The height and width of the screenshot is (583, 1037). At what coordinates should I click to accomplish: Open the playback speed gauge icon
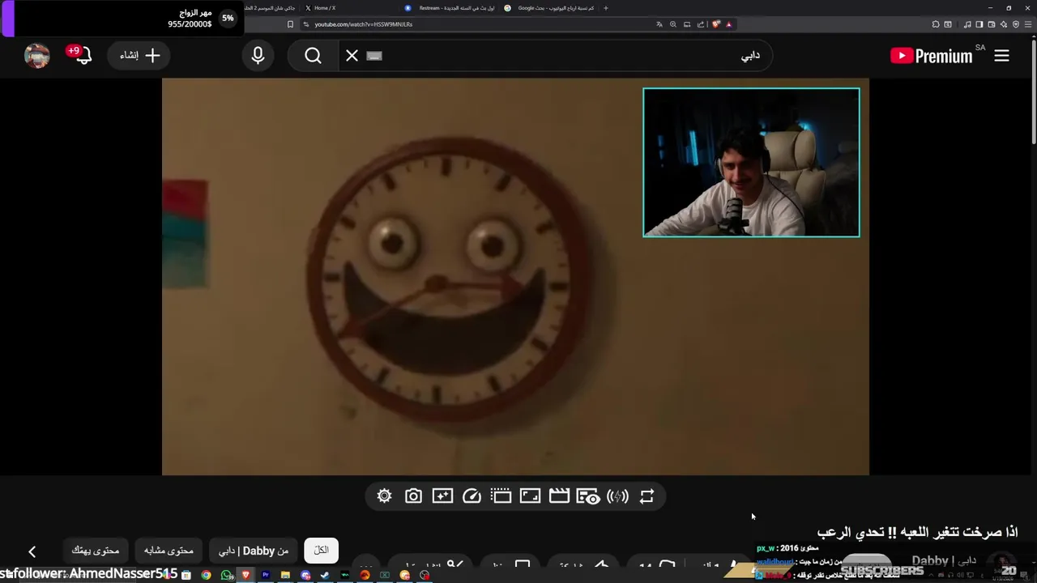(x=472, y=496)
